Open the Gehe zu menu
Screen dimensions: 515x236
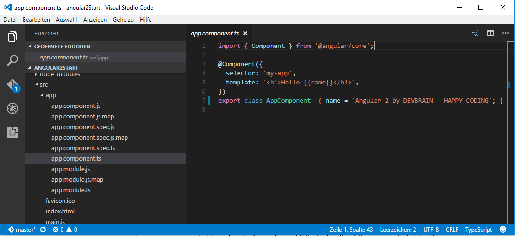[123, 20]
